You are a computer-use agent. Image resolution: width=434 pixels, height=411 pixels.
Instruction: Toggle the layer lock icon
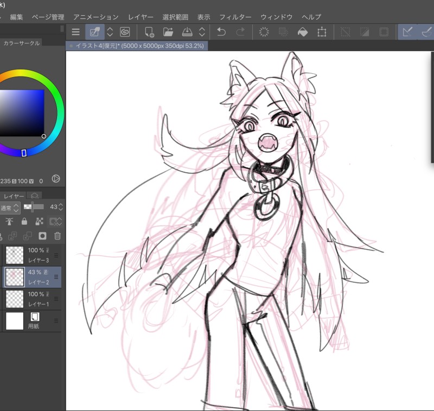tap(24, 222)
